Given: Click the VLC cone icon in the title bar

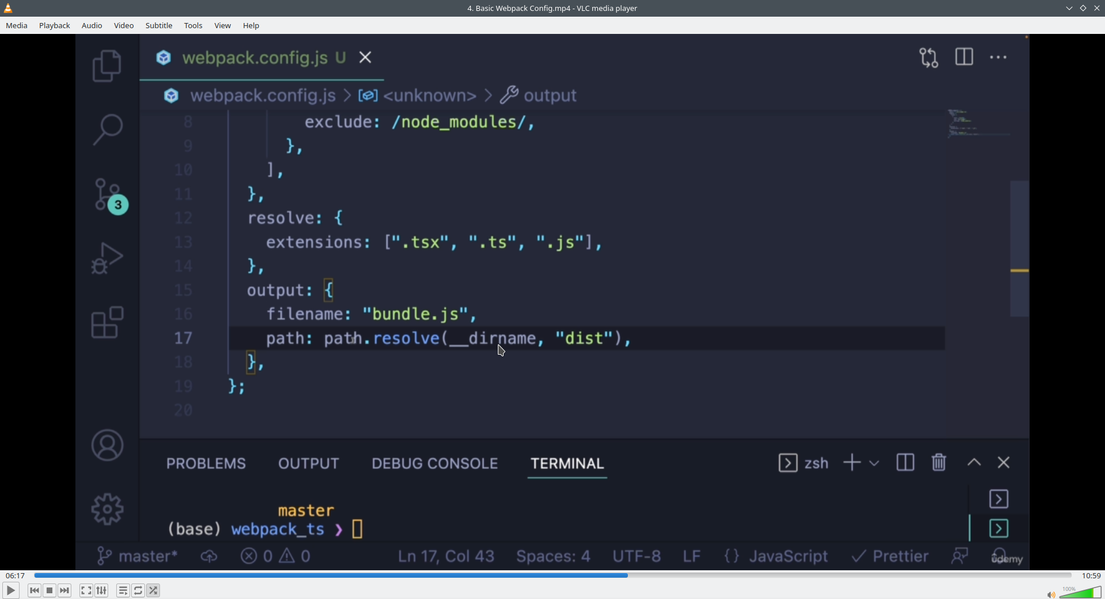Looking at the screenshot, I should 8,8.
